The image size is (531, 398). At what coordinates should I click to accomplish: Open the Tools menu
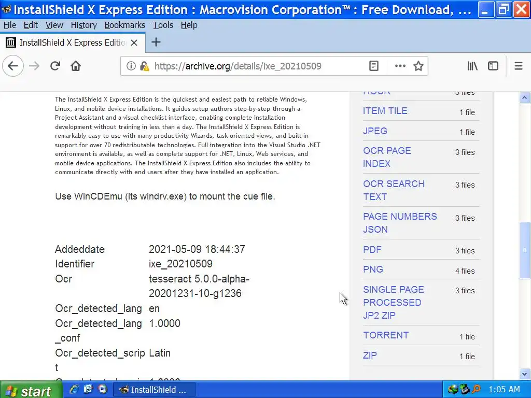[163, 25]
